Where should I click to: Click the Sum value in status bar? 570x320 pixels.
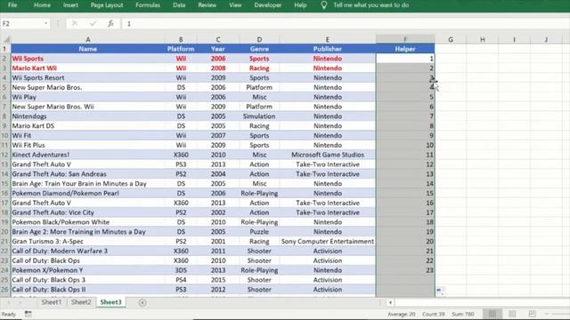463,314
